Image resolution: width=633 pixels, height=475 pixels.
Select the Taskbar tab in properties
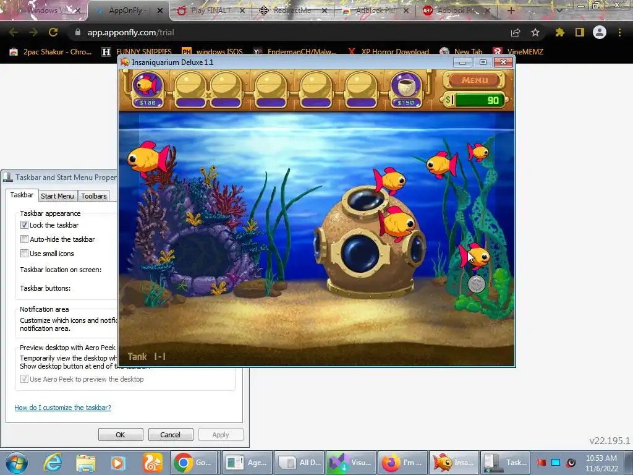click(22, 195)
